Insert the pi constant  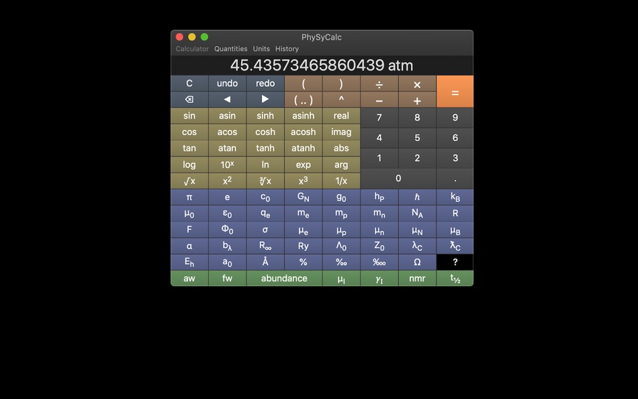(x=189, y=197)
